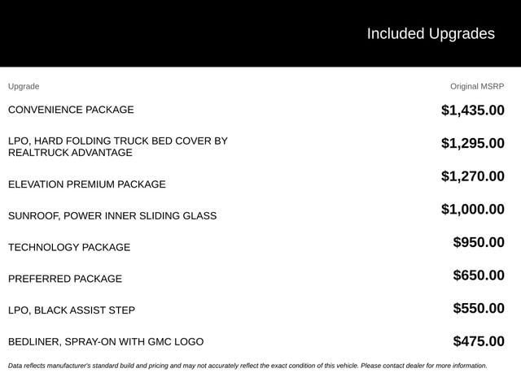Screen dimensions: 521x390
Task: Click the $475.00 price
Action: pyautogui.click(x=479, y=341)
